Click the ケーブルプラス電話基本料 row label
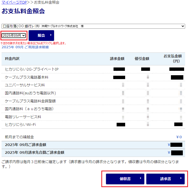Viewport: 196px width, 191px height. pyautogui.click(x=27, y=77)
